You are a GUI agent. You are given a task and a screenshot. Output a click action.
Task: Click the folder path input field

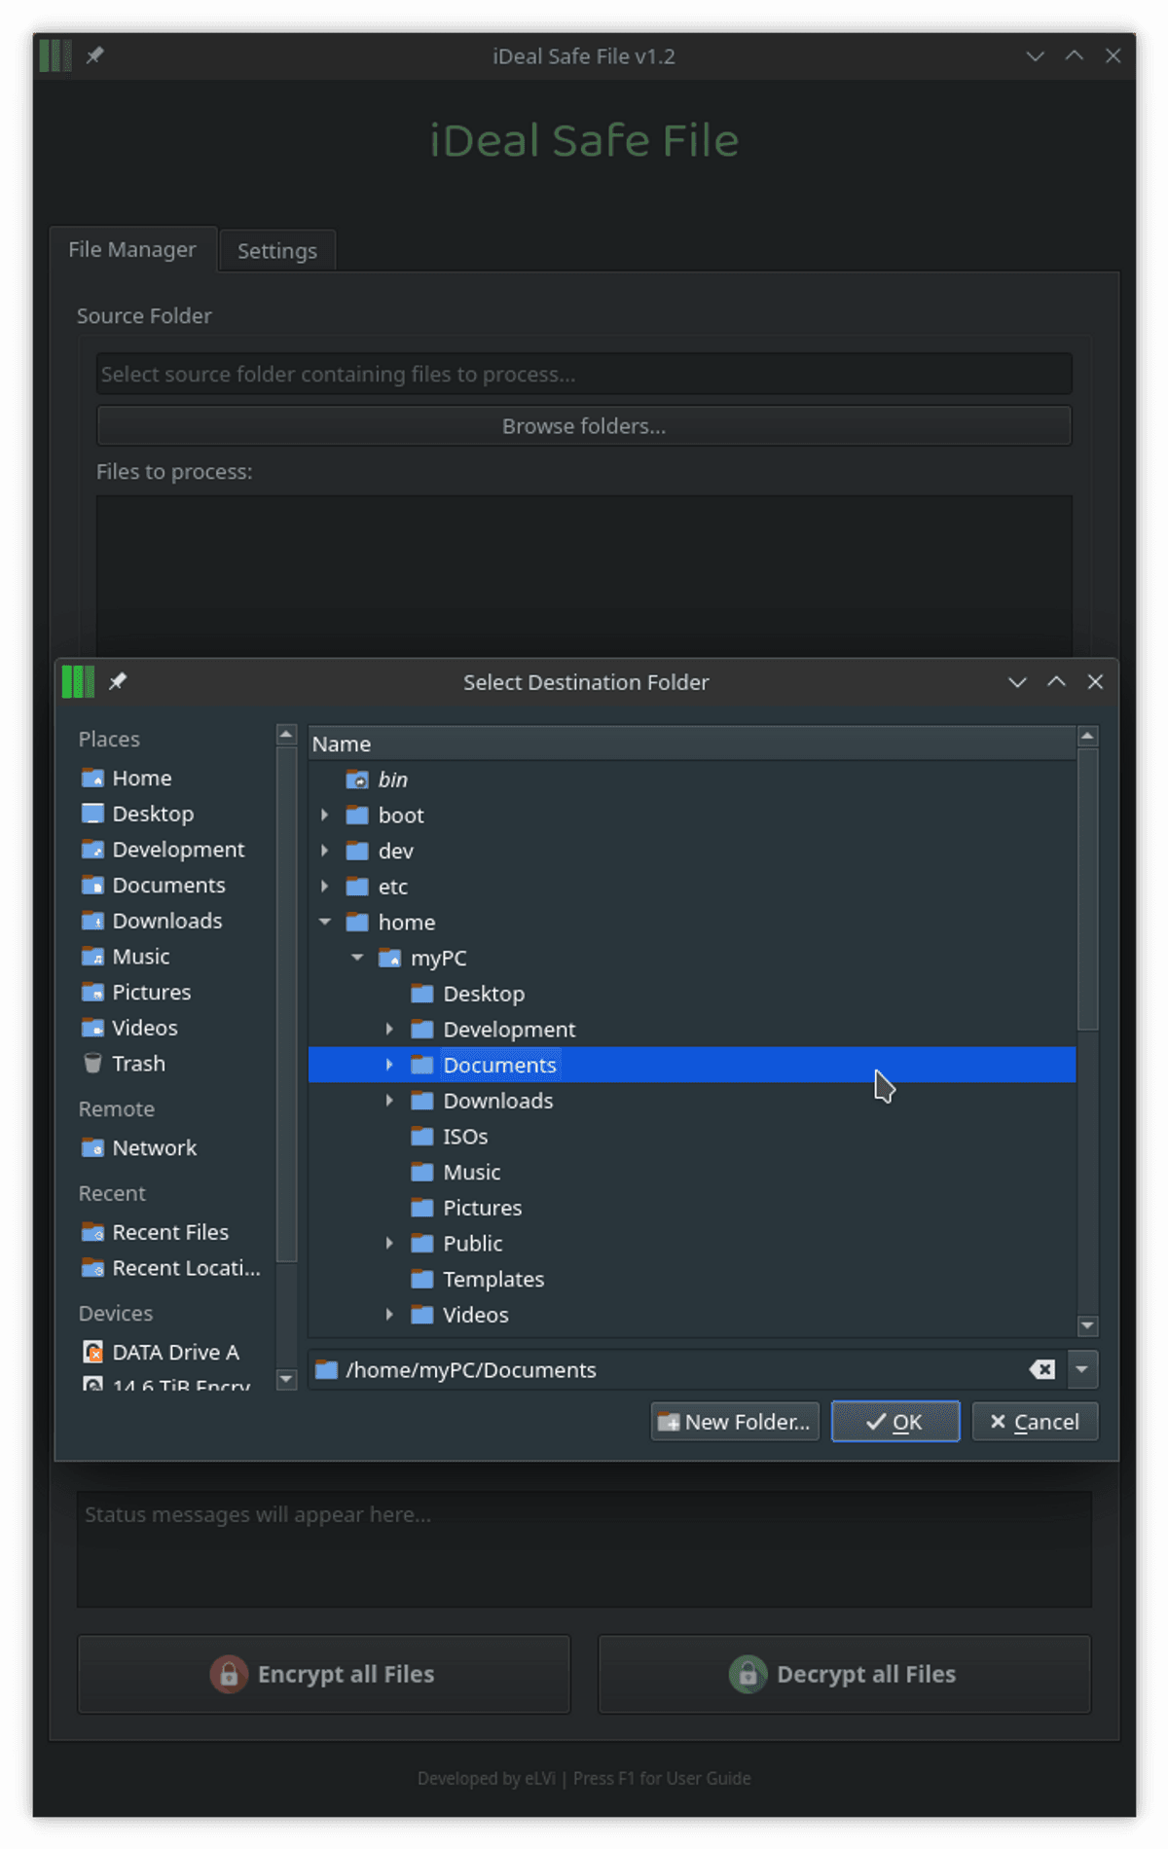(x=672, y=1370)
